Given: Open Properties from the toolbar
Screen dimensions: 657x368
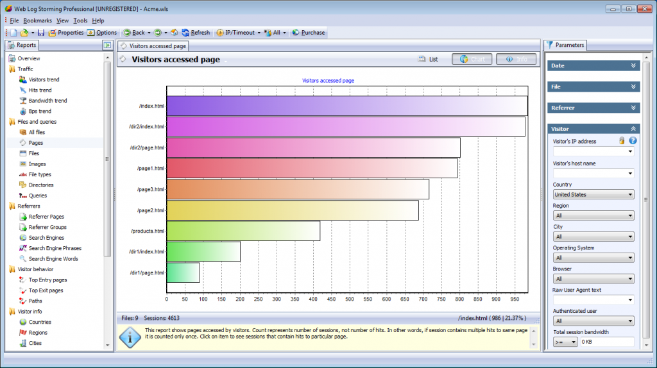Looking at the screenshot, I should (x=66, y=33).
